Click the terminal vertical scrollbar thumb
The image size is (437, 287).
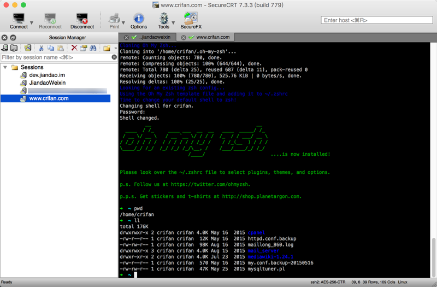[x=433, y=257]
